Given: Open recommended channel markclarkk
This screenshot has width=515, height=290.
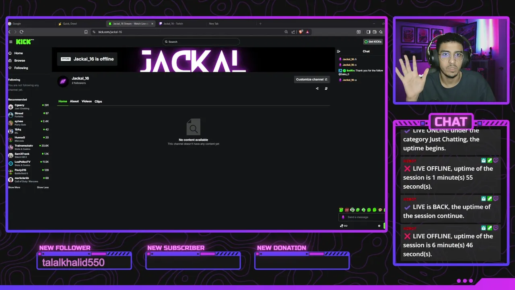Looking at the screenshot, I should point(28,179).
